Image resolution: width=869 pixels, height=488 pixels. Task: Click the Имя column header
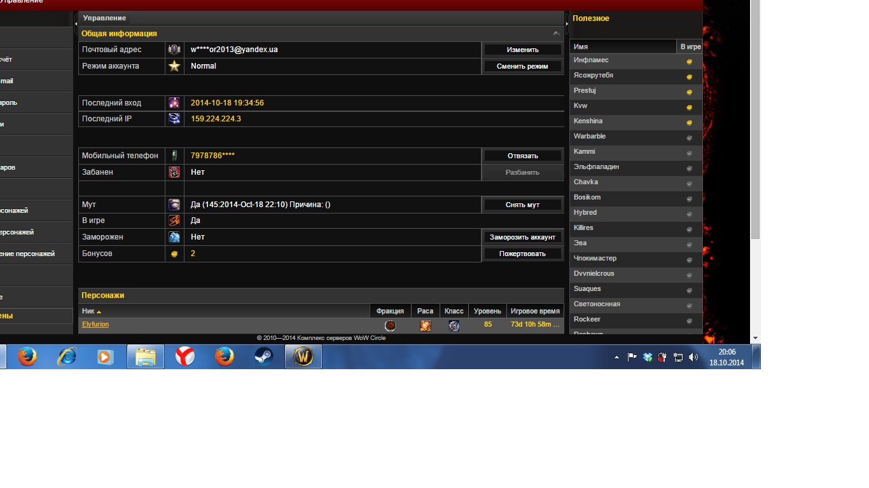pos(623,46)
